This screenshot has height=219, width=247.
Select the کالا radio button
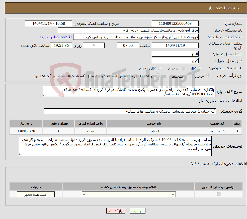pos(200,68)
